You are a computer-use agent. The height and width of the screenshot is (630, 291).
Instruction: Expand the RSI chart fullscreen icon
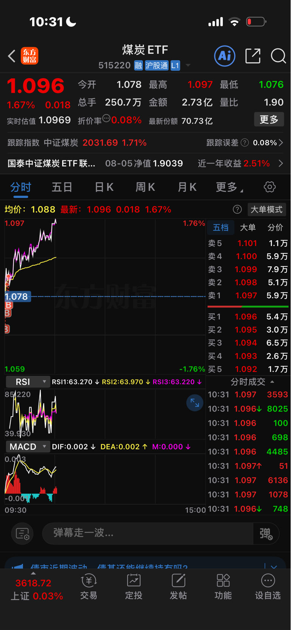tap(195, 403)
